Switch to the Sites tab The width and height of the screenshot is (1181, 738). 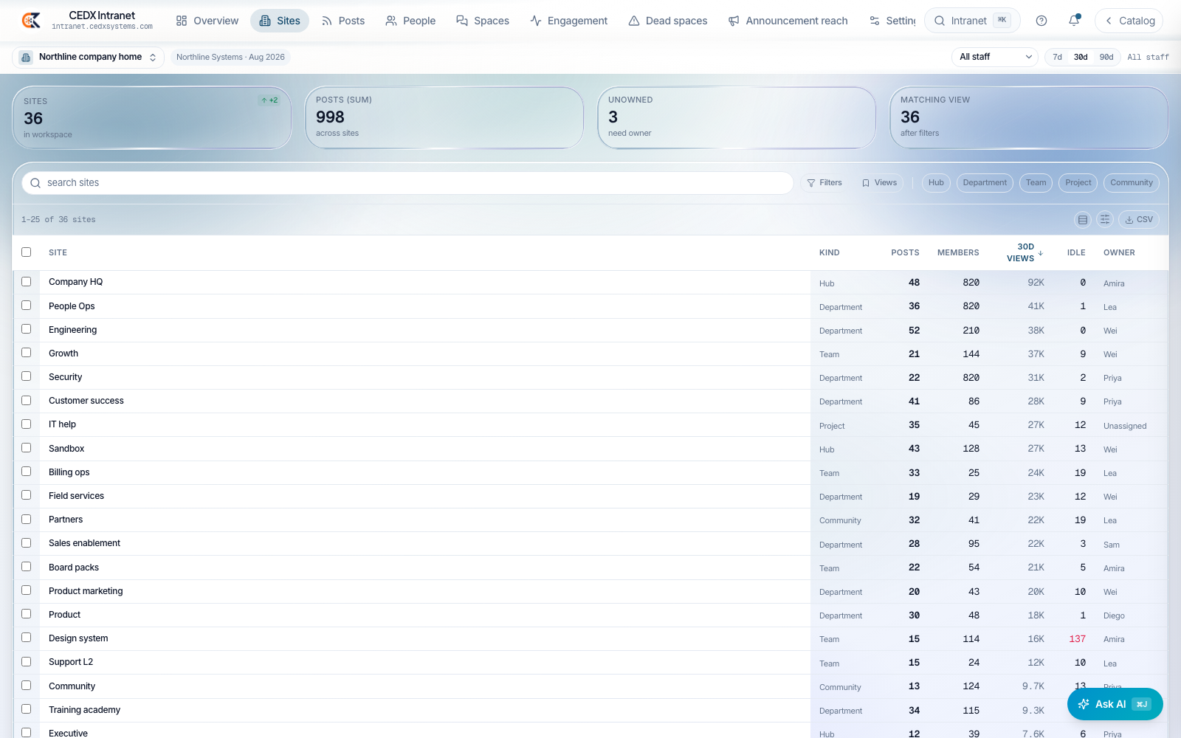(280, 21)
